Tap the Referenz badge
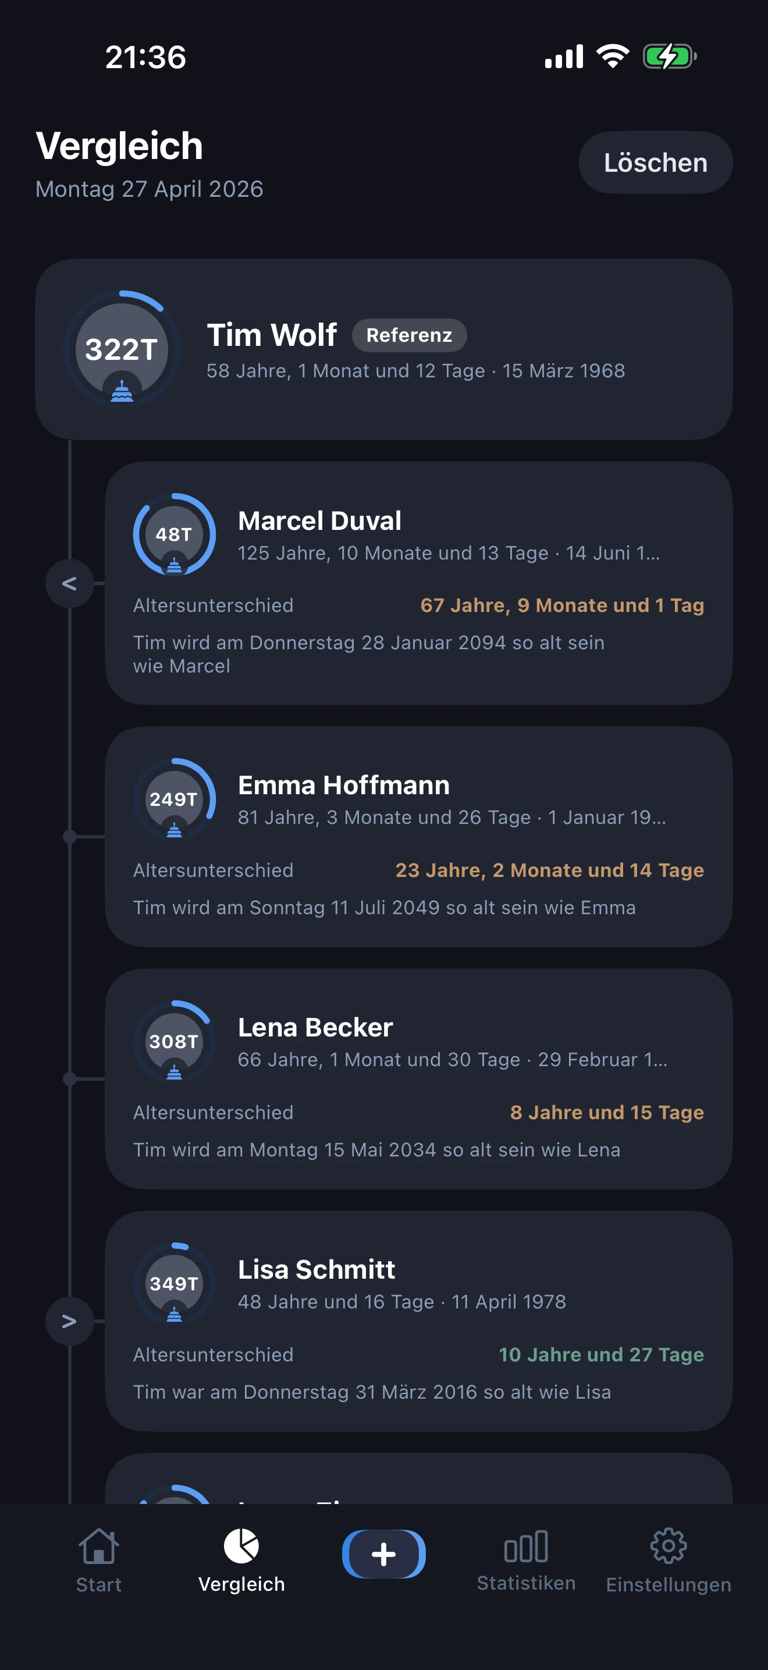768x1670 pixels. (408, 335)
